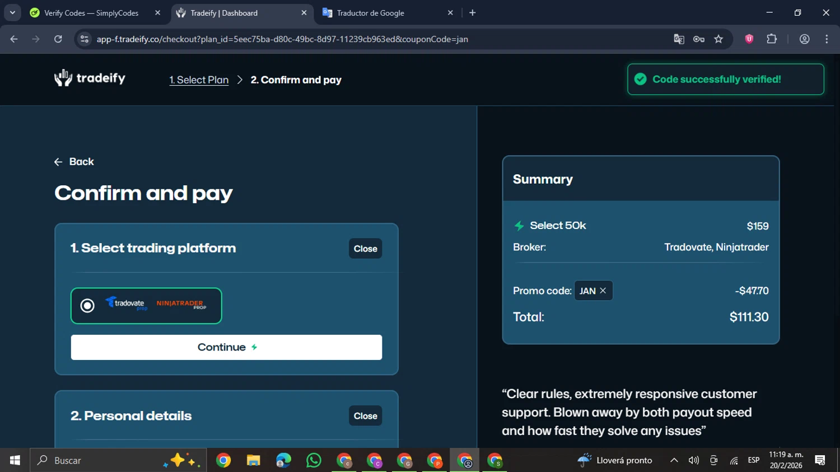The image size is (840, 472).
Task: Close the Traductor de Google tab
Action: (x=450, y=13)
